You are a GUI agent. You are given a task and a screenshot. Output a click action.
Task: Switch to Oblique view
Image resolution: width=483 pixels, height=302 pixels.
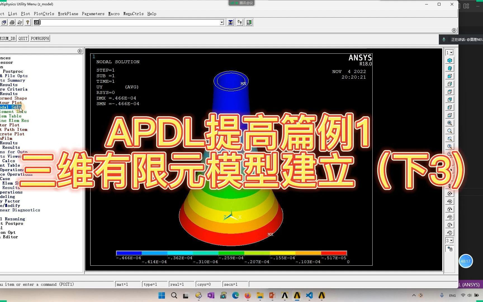(x=450, y=68)
